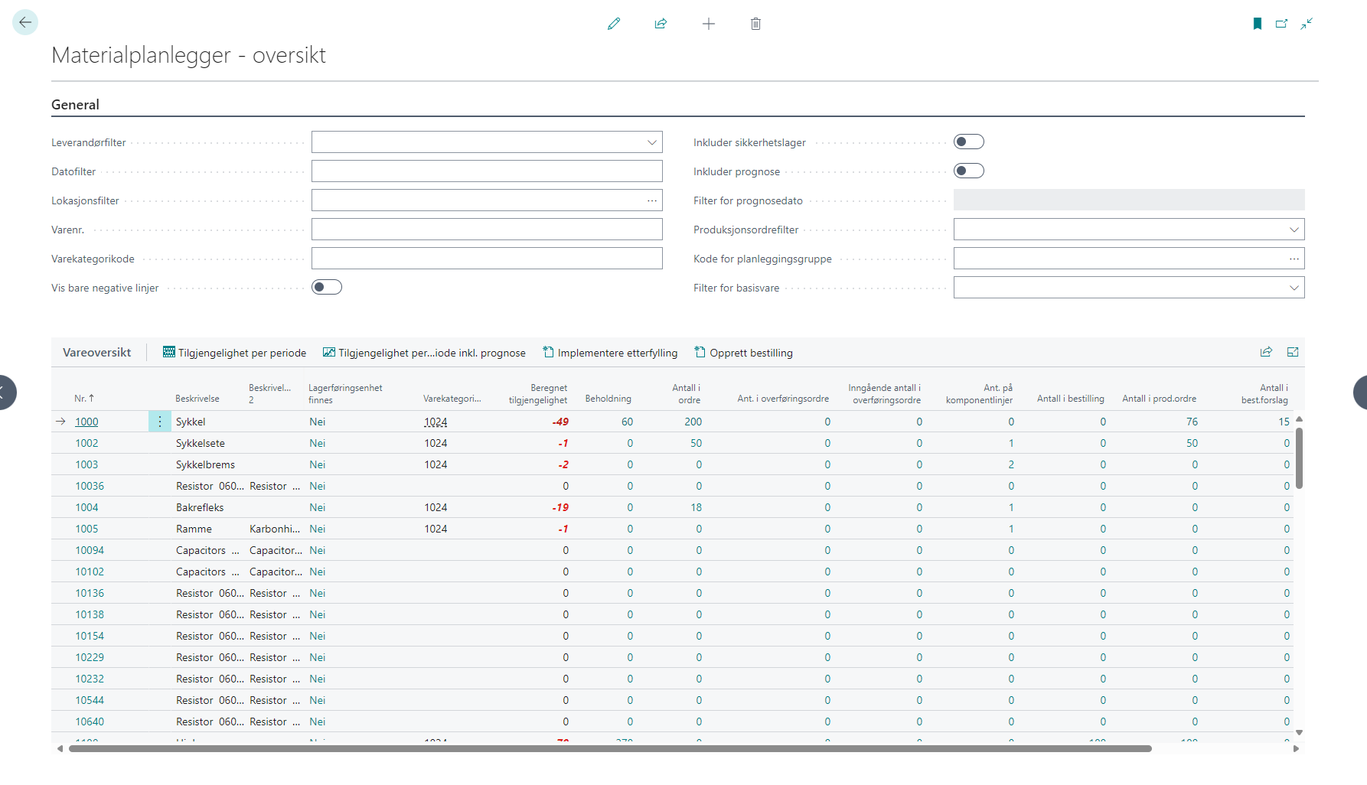Click the collapse page arrows icon
1367x785 pixels.
click(1307, 24)
